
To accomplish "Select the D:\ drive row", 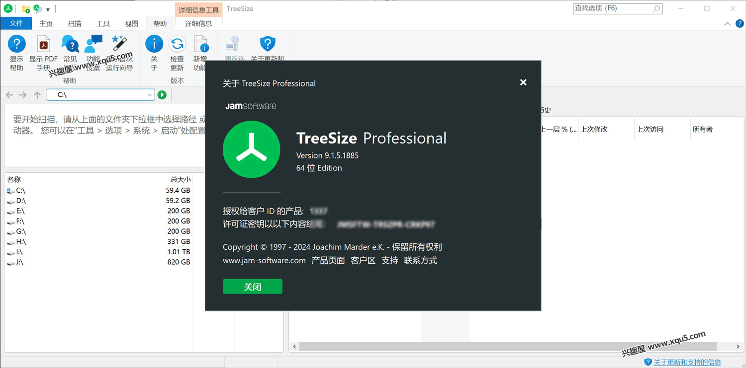I will pyautogui.click(x=98, y=201).
